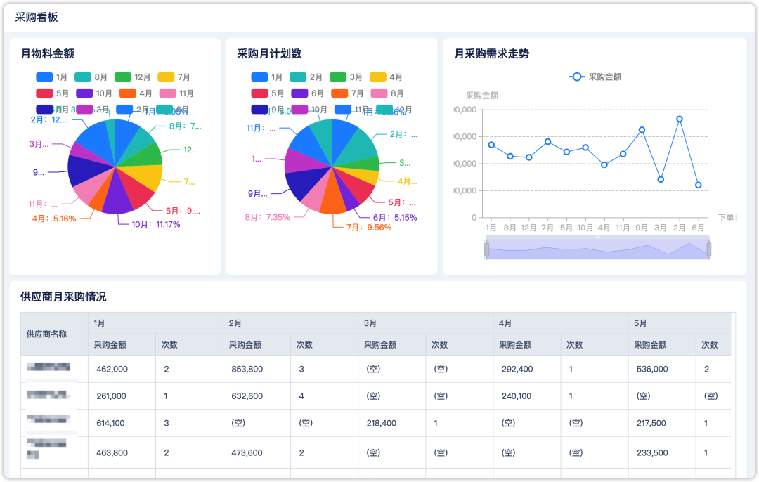The height and width of the screenshot is (482, 759).
Task: Click the horizontal scrollbar below the supplier table
Action: [379, 478]
